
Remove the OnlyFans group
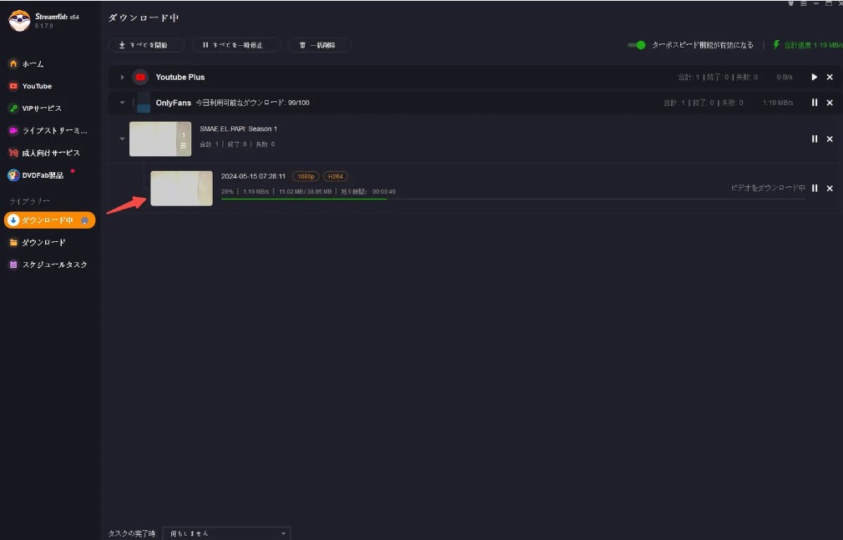tap(830, 103)
